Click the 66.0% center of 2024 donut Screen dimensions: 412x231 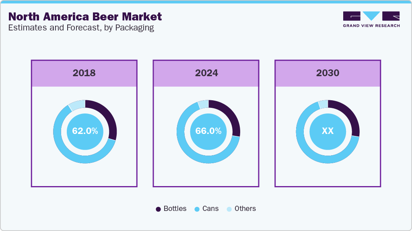click(208, 131)
